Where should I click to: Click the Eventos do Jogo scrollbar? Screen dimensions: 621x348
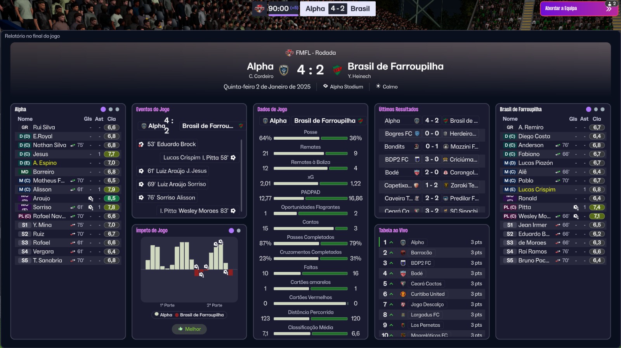241,175
